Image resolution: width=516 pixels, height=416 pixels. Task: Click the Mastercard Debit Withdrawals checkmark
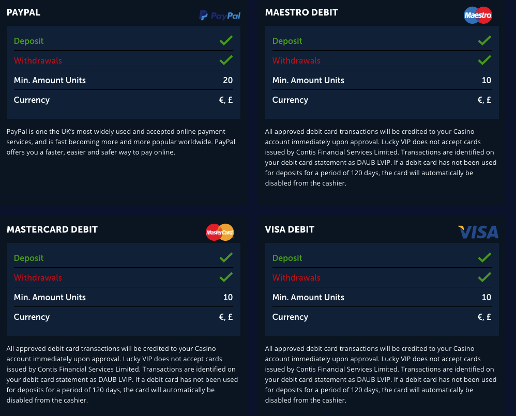tap(226, 277)
